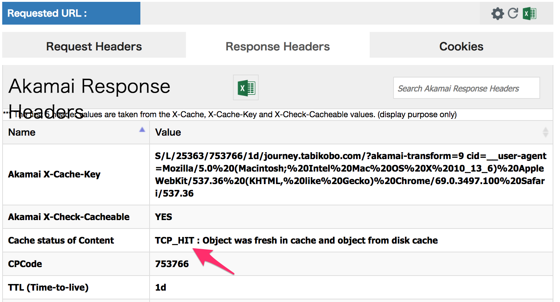Export all data with top-right Excel icon
The height and width of the screenshot is (302, 560).
(530, 14)
